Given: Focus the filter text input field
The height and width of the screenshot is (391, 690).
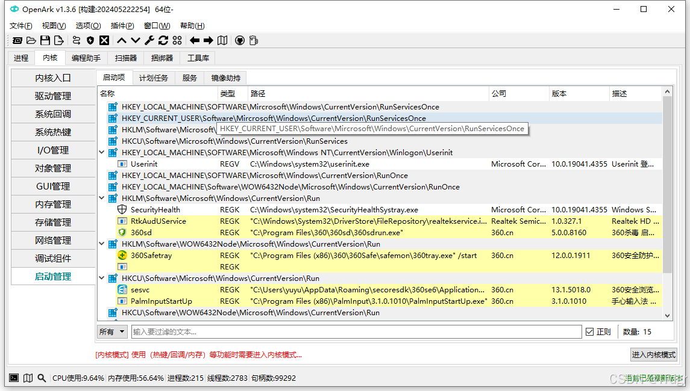Looking at the screenshot, I should point(356,331).
